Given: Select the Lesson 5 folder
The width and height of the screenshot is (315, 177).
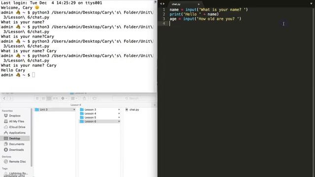Looking at the screenshot, I should coord(90,118).
